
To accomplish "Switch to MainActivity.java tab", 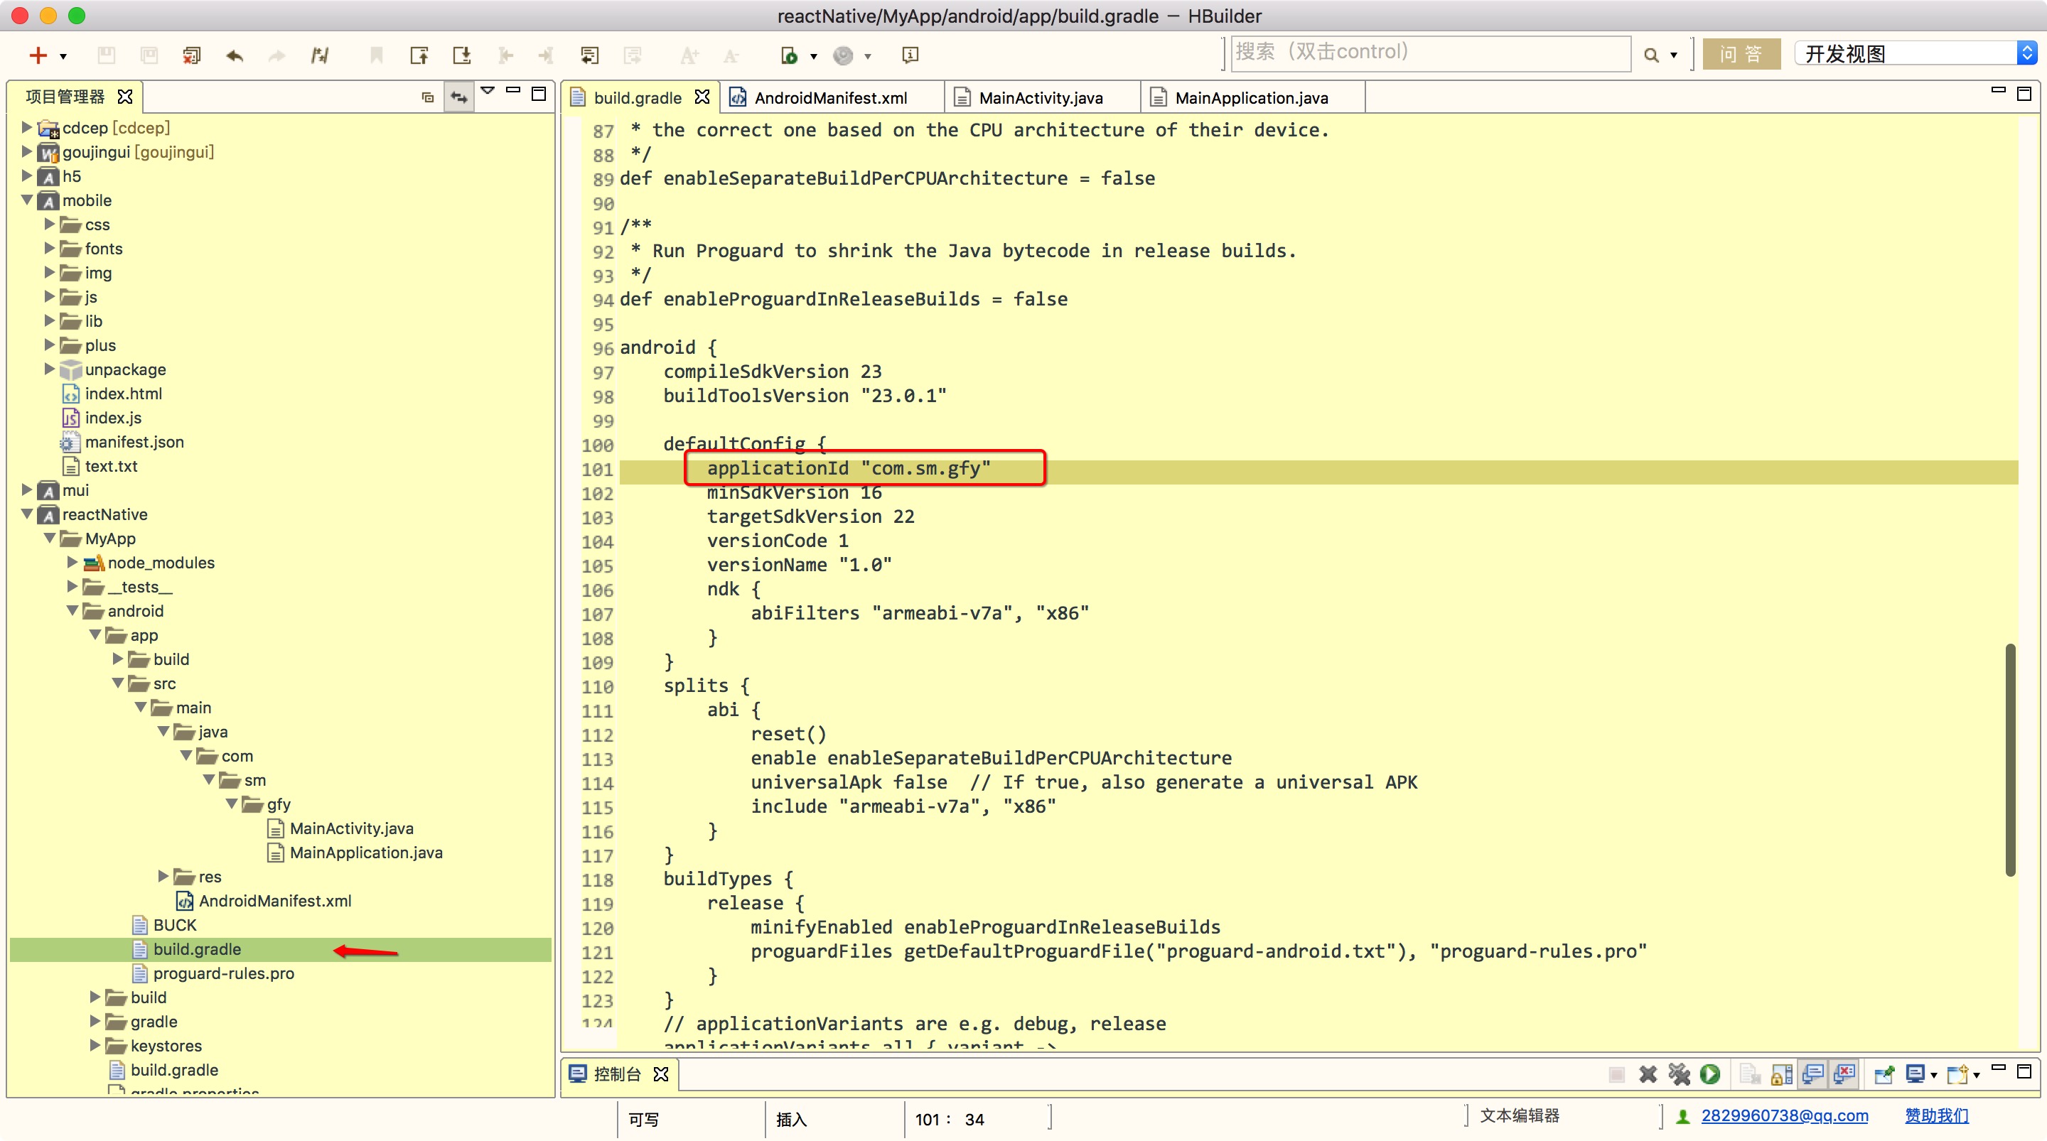I will [1041, 98].
